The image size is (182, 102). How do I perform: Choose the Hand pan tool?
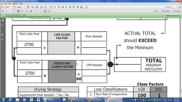pyautogui.click(x=22, y=11)
